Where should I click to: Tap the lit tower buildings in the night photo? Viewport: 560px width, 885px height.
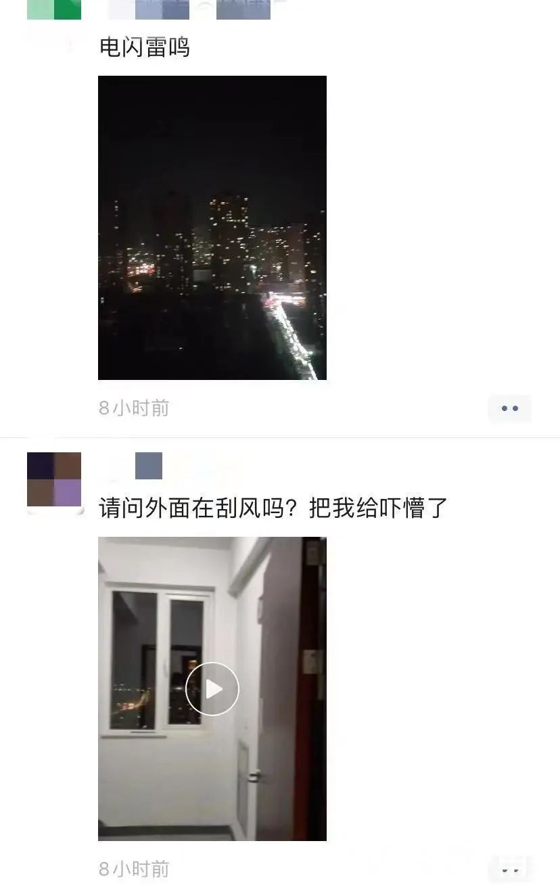coord(229,237)
